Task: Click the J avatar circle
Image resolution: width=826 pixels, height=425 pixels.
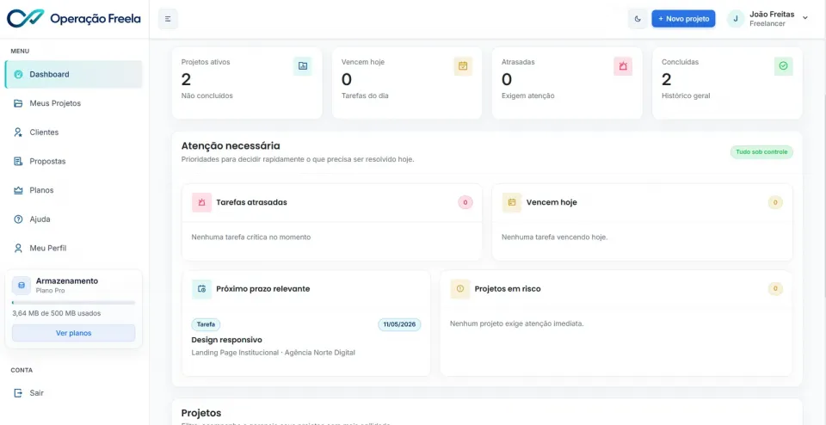Action: coord(736,19)
